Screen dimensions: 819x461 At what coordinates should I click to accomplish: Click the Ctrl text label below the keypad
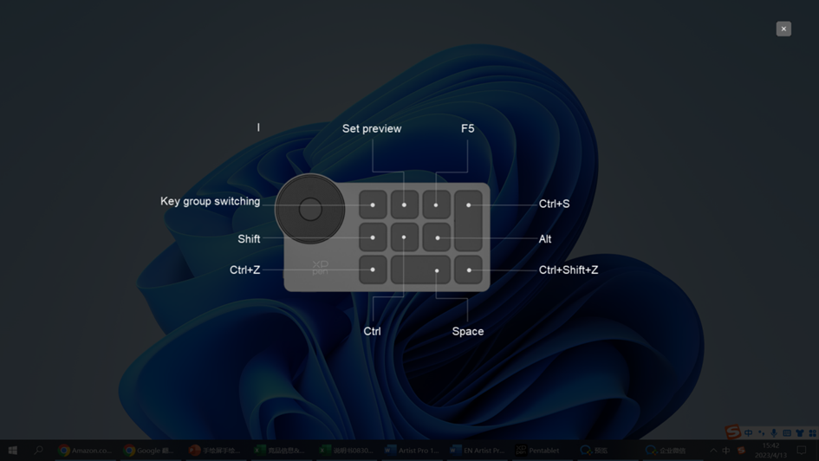[372, 331]
